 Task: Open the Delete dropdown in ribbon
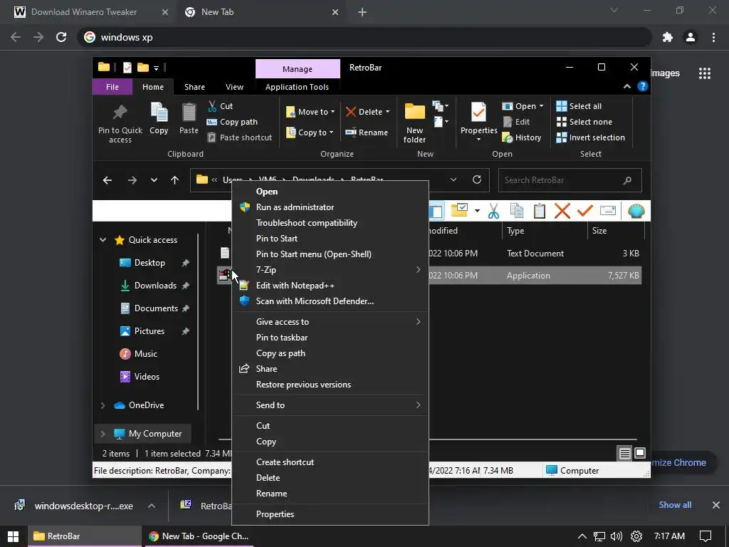click(368, 112)
